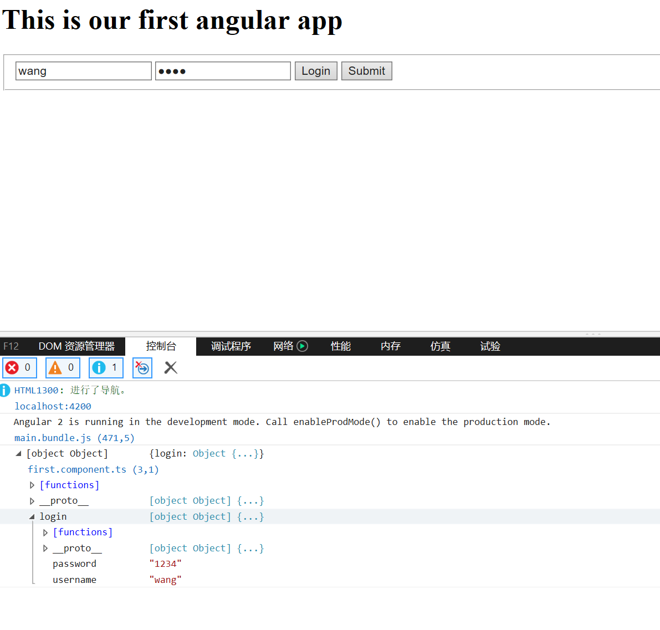660x630 pixels.
Task: Focus the username field containing wang
Action: [x=83, y=71]
